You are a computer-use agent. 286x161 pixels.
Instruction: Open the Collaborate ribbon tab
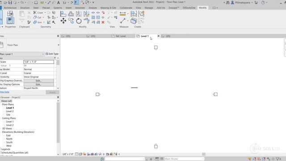tap(126, 8)
